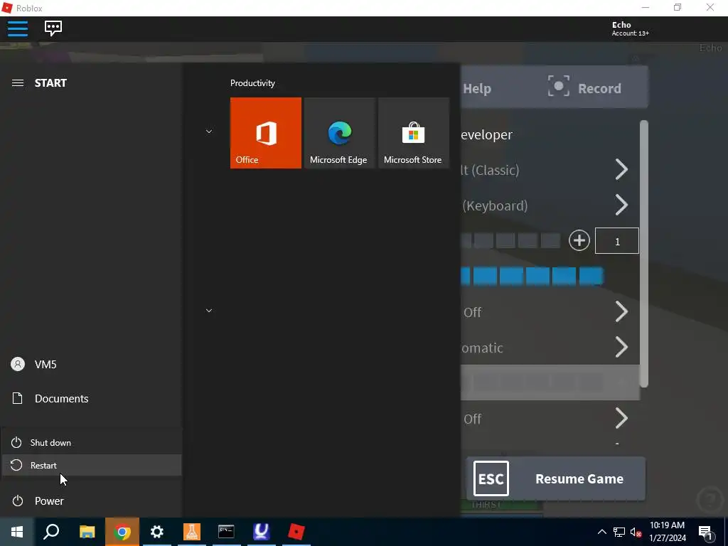This screenshot has width=728, height=546.
Task: Click the Windows Start button
Action: (17, 532)
